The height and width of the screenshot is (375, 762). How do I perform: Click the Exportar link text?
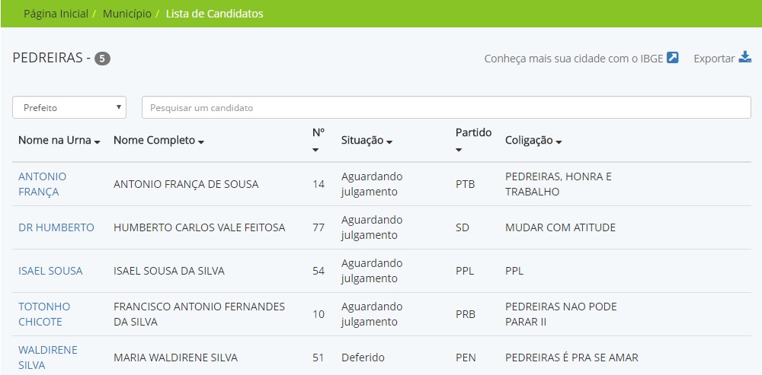tap(714, 59)
